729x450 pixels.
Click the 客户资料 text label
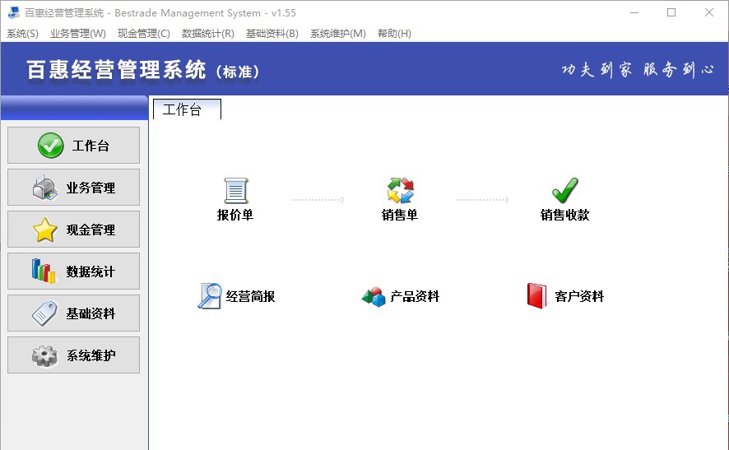point(579,296)
